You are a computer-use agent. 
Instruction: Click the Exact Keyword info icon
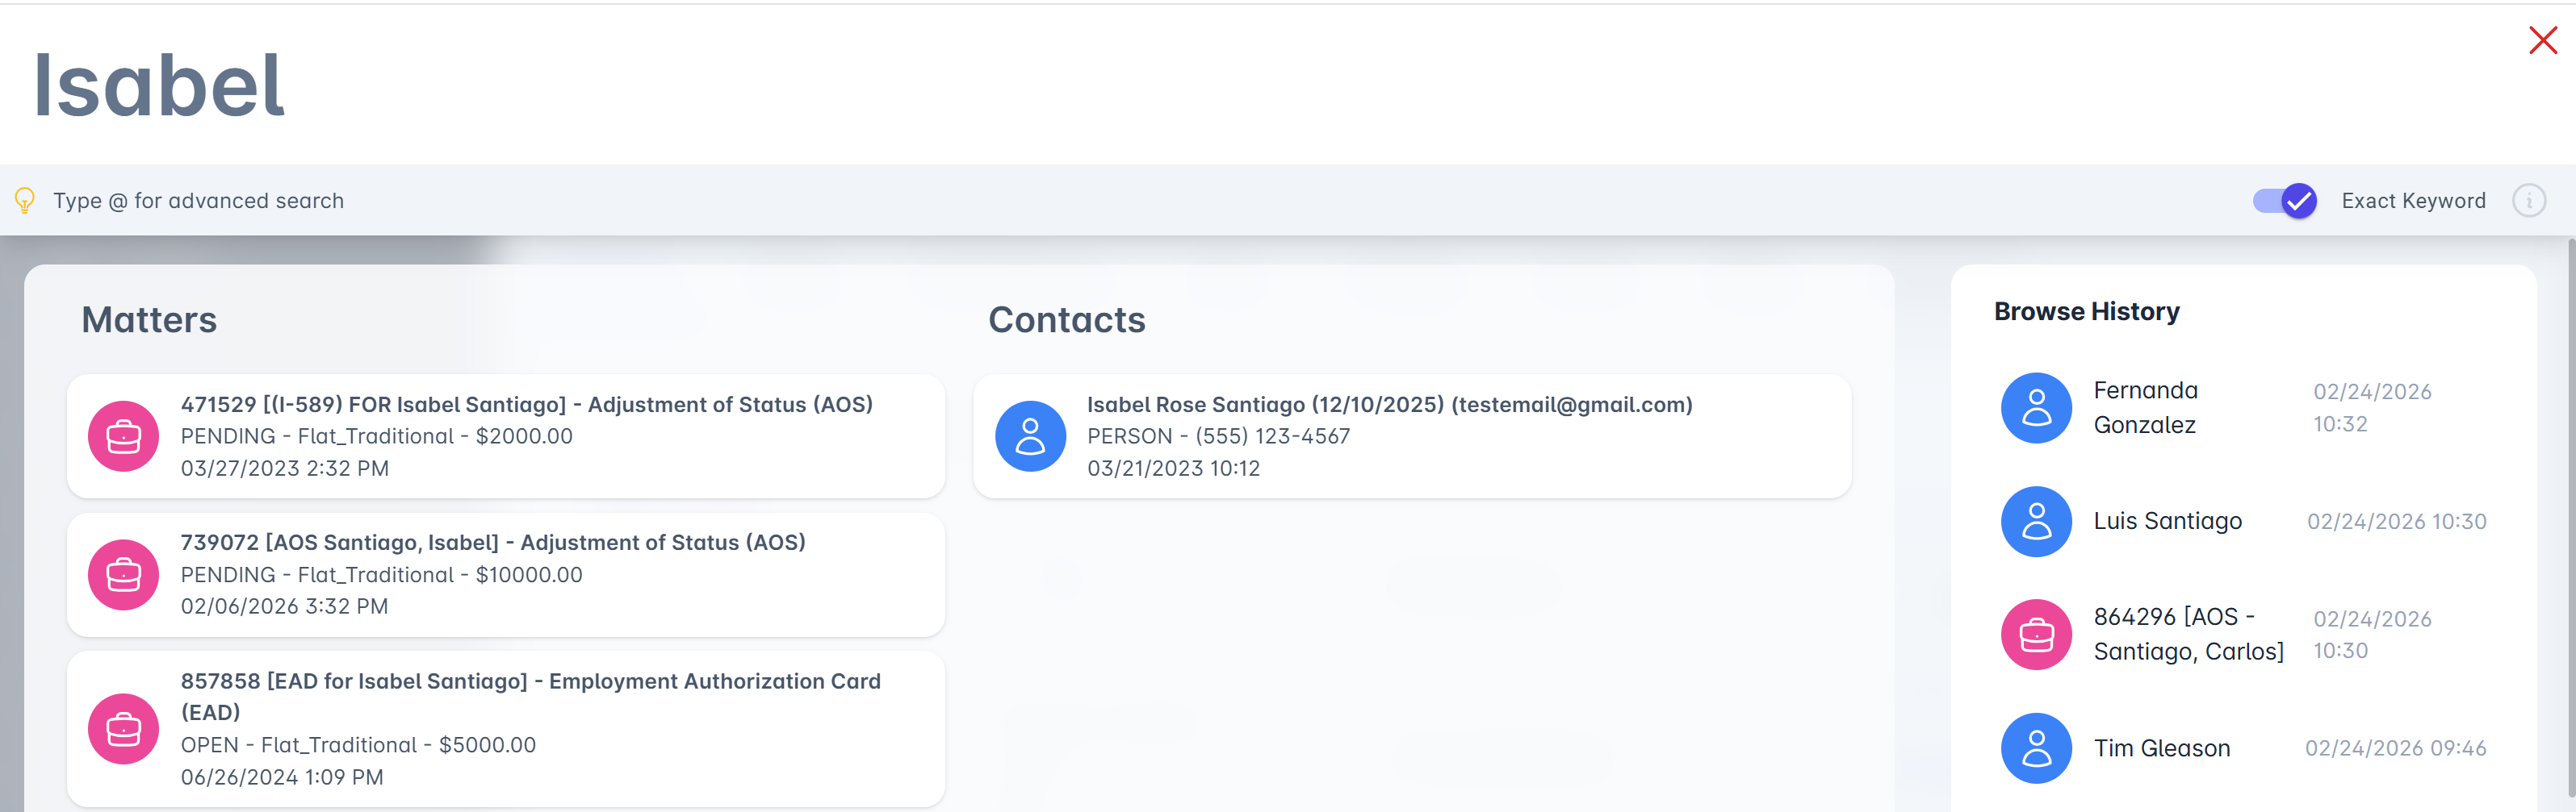click(x=2529, y=201)
